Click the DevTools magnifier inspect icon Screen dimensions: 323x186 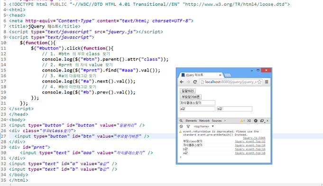(181, 121)
